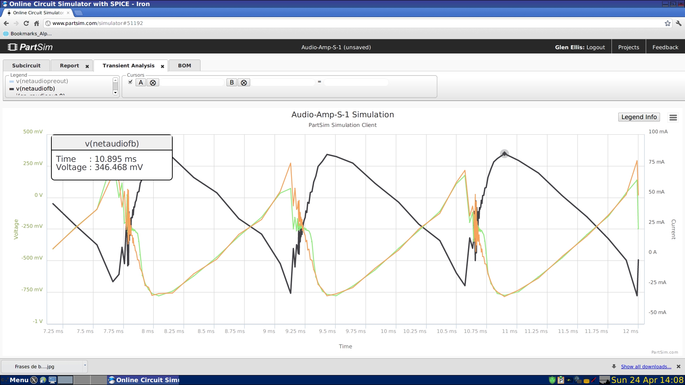Click the Legend Info button

[x=639, y=117]
